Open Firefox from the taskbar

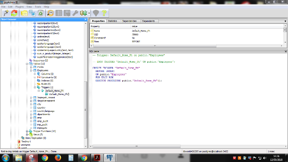click(x=58, y=158)
